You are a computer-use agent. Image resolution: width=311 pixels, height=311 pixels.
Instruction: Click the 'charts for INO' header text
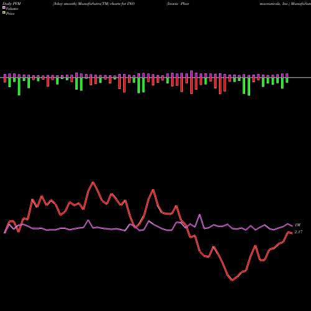(122, 4)
